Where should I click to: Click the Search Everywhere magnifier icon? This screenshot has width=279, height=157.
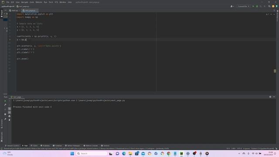[269, 6]
